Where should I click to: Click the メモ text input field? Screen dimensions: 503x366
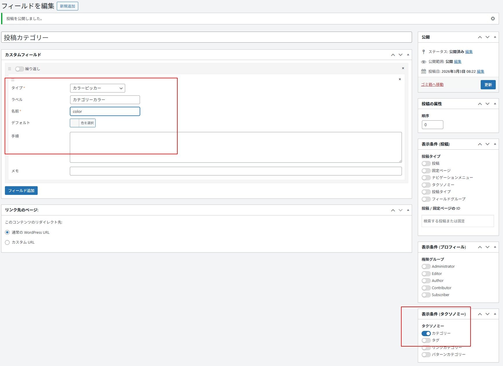236,171
